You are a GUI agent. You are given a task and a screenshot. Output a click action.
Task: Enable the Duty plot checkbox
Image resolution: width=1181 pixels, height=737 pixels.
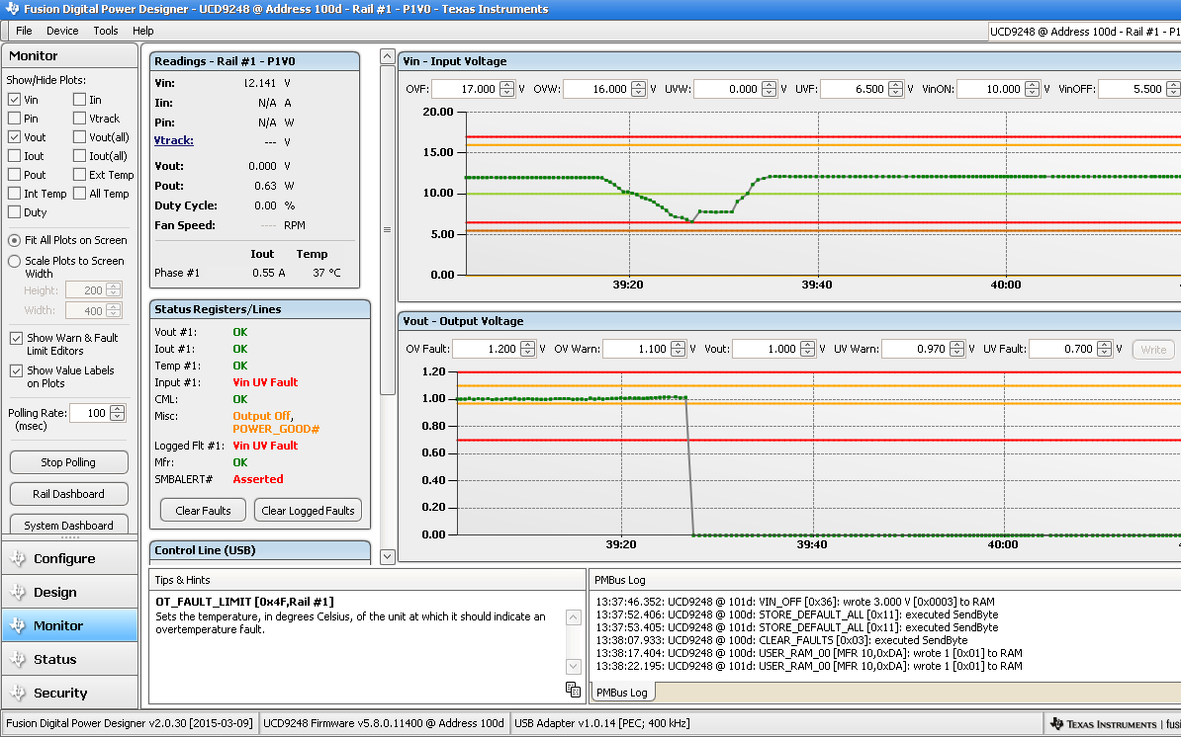tap(14, 212)
